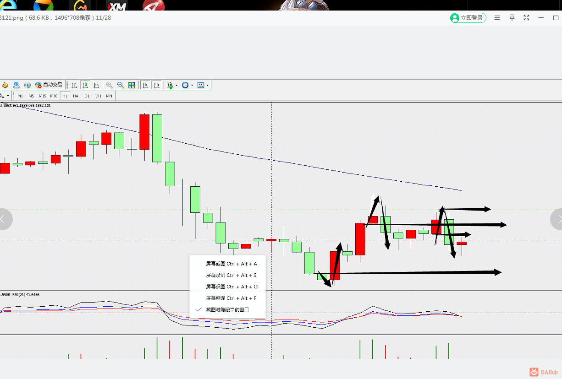The image size is (562, 379).
Task: Choose 屏幕录制 Ctrl+Alt+S from the context menu
Action: (x=227, y=275)
